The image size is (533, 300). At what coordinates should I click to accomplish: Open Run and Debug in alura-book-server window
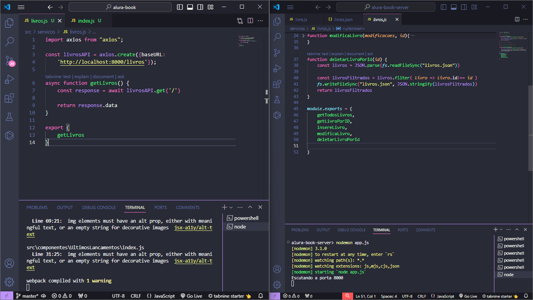[x=277, y=68]
